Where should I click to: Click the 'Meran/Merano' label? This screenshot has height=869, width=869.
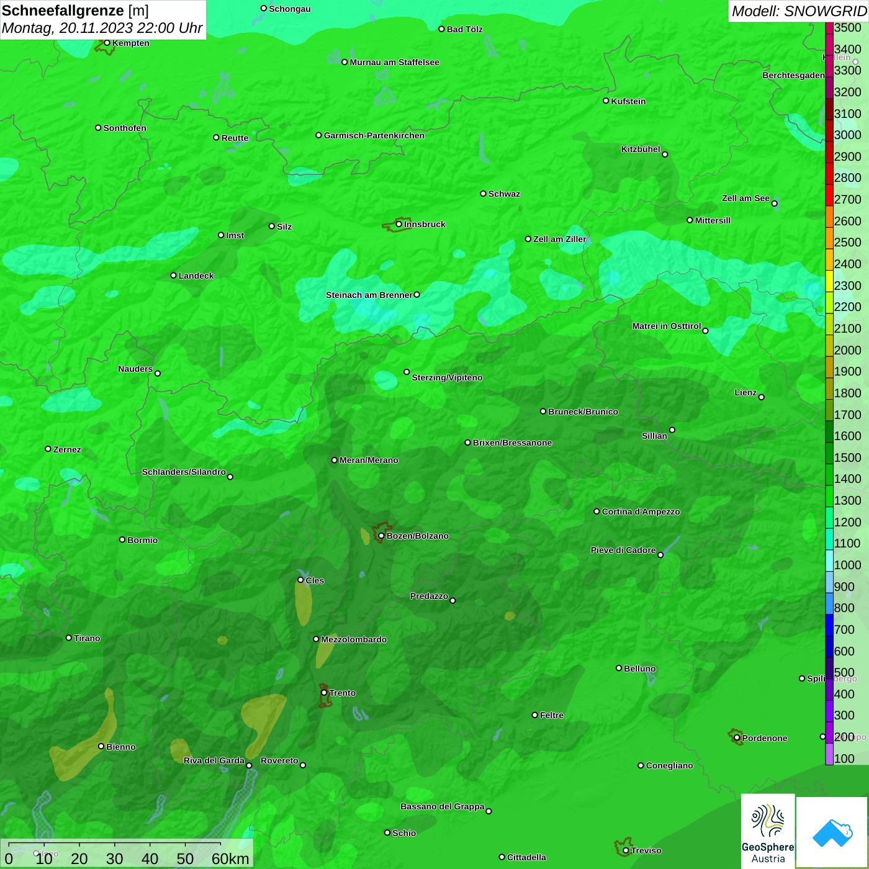pos(369,460)
